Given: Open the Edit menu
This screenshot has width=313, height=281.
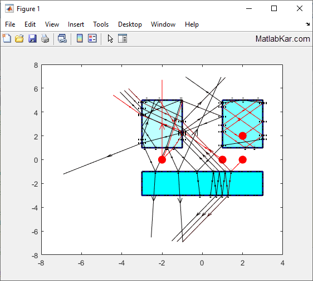Looking at the screenshot, I should 30,24.
